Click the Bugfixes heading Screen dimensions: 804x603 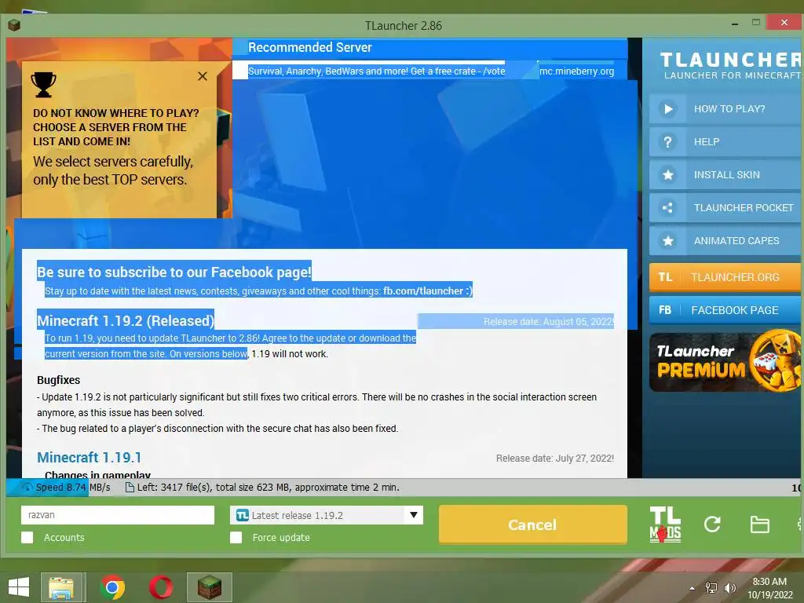(x=58, y=380)
